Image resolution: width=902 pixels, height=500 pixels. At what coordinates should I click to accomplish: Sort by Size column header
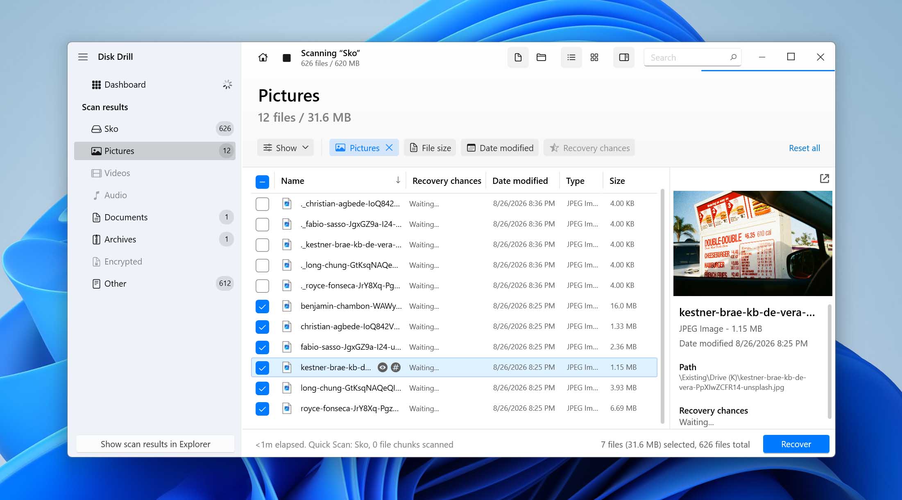617,181
